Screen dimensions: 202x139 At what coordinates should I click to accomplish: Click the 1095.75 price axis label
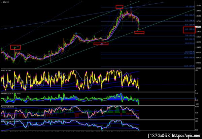(198, 53)
